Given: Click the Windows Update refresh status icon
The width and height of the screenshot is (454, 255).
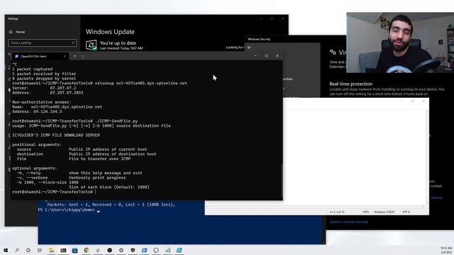Looking at the screenshot, I should (92, 45).
